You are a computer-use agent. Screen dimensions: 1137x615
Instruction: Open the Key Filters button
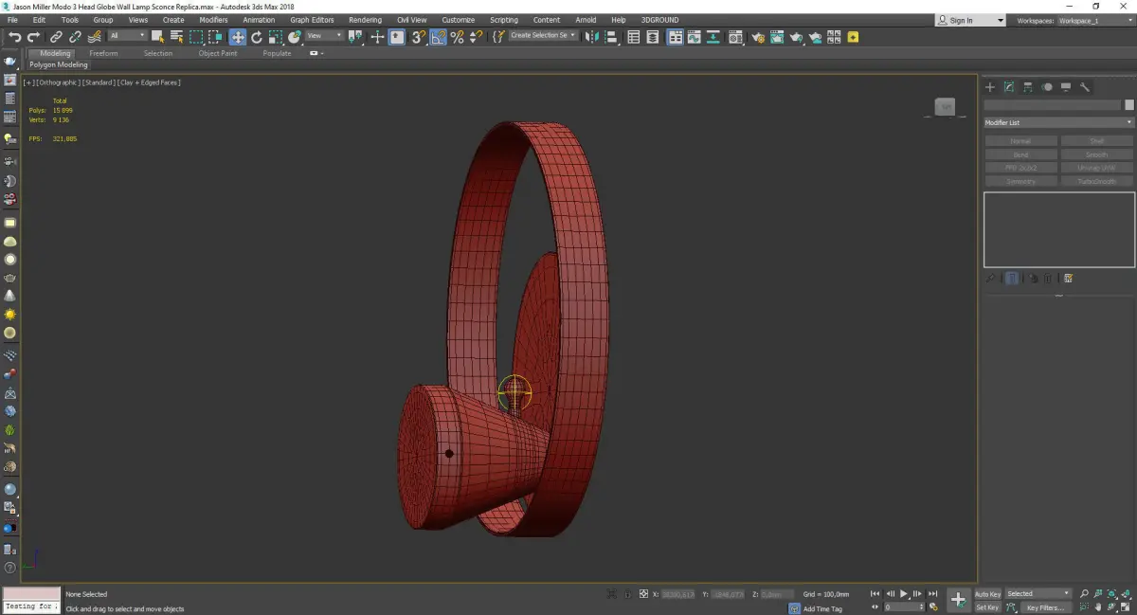point(1045,607)
